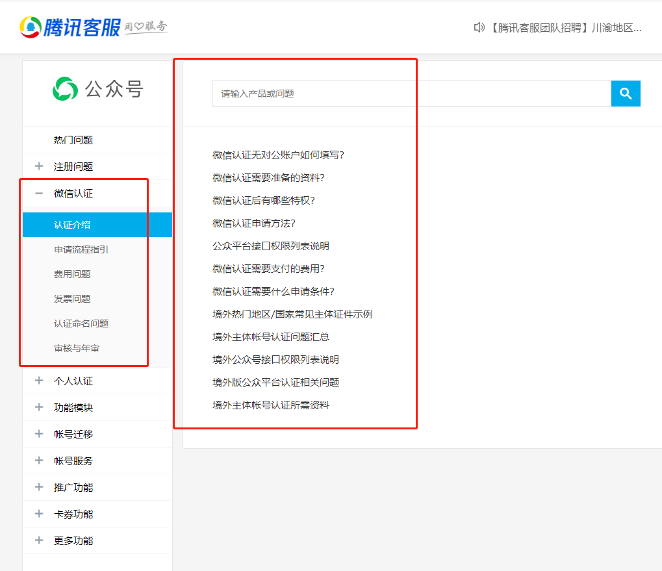Click the 功能模块 section label
This screenshot has width=662, height=571.
(73, 408)
